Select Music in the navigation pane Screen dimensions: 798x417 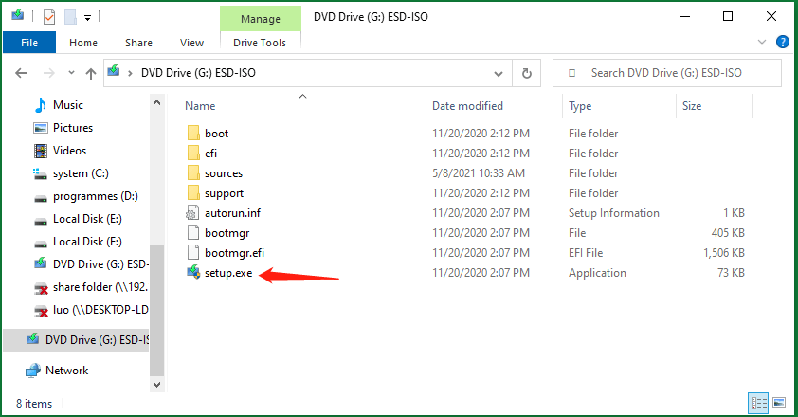[67, 105]
